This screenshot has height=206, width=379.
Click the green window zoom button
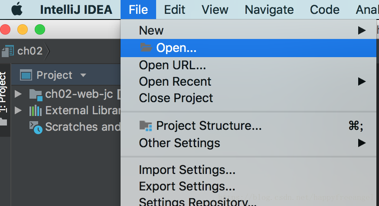[x=40, y=29]
